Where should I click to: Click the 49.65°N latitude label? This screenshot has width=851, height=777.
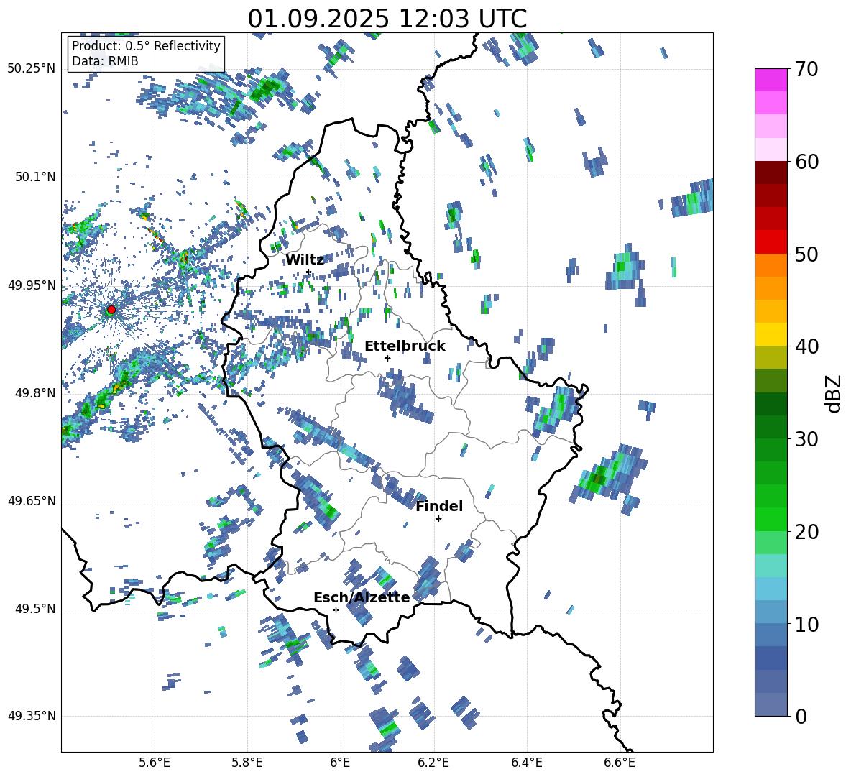pos(32,501)
